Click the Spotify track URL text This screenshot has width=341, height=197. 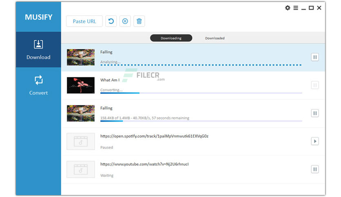tap(154, 136)
